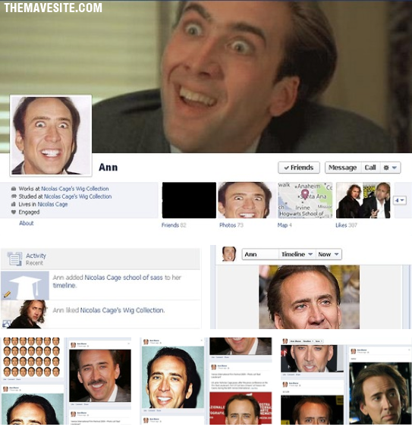Open the Photos thumbnail
Image resolution: width=412 pixels, height=430 pixels.
(x=247, y=200)
